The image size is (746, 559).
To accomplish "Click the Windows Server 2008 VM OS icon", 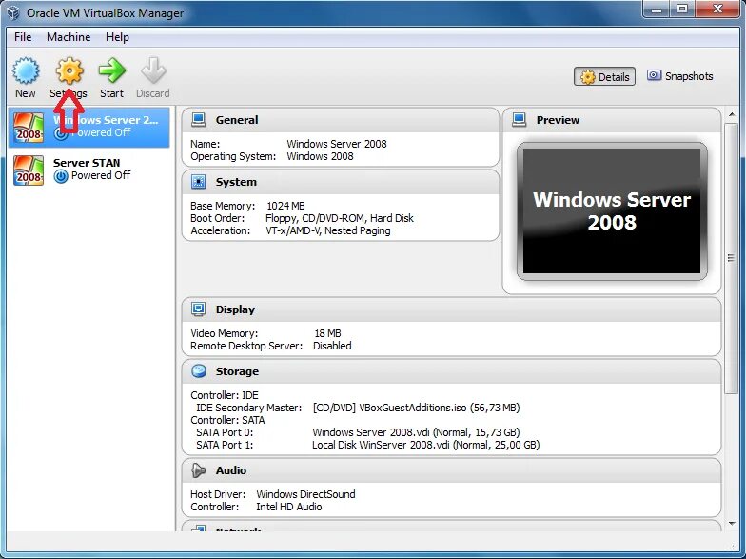I will click(x=29, y=128).
